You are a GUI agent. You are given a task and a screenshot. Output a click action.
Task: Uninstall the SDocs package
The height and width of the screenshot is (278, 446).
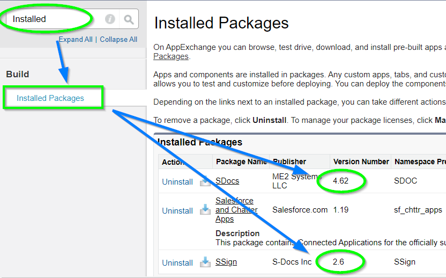point(177,182)
